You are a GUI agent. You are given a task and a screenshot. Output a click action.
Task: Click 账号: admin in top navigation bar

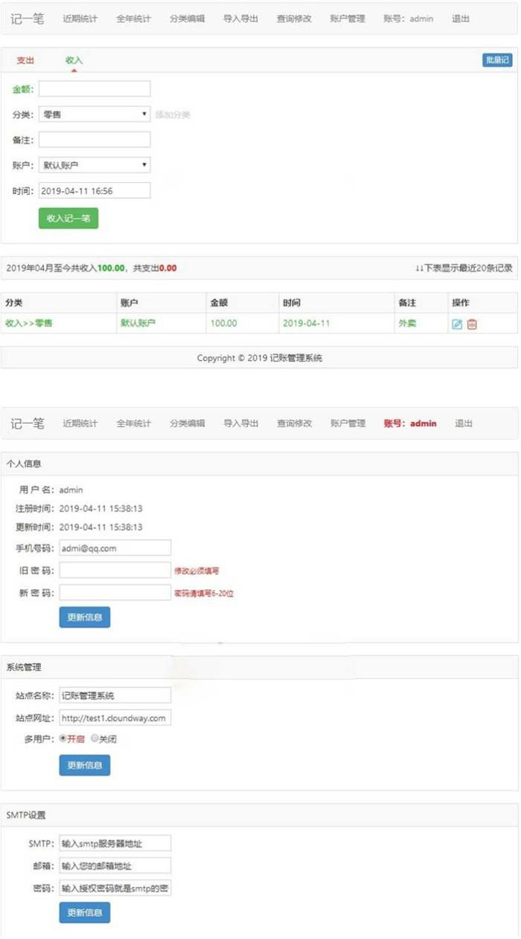click(x=409, y=18)
